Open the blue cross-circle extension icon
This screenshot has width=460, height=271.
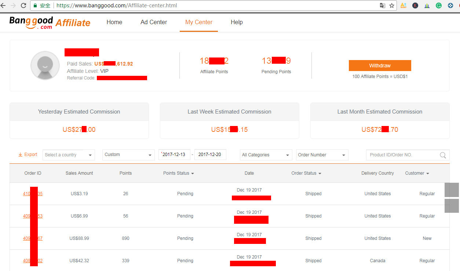pyautogui.click(x=450, y=5)
